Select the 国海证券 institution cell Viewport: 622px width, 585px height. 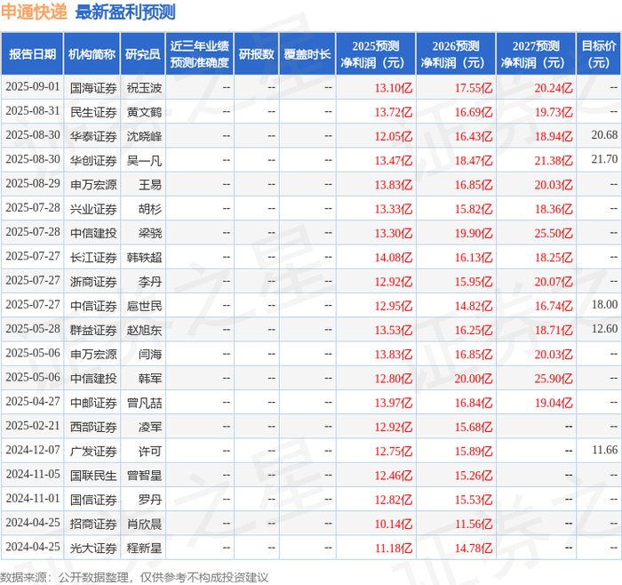pyautogui.click(x=93, y=88)
